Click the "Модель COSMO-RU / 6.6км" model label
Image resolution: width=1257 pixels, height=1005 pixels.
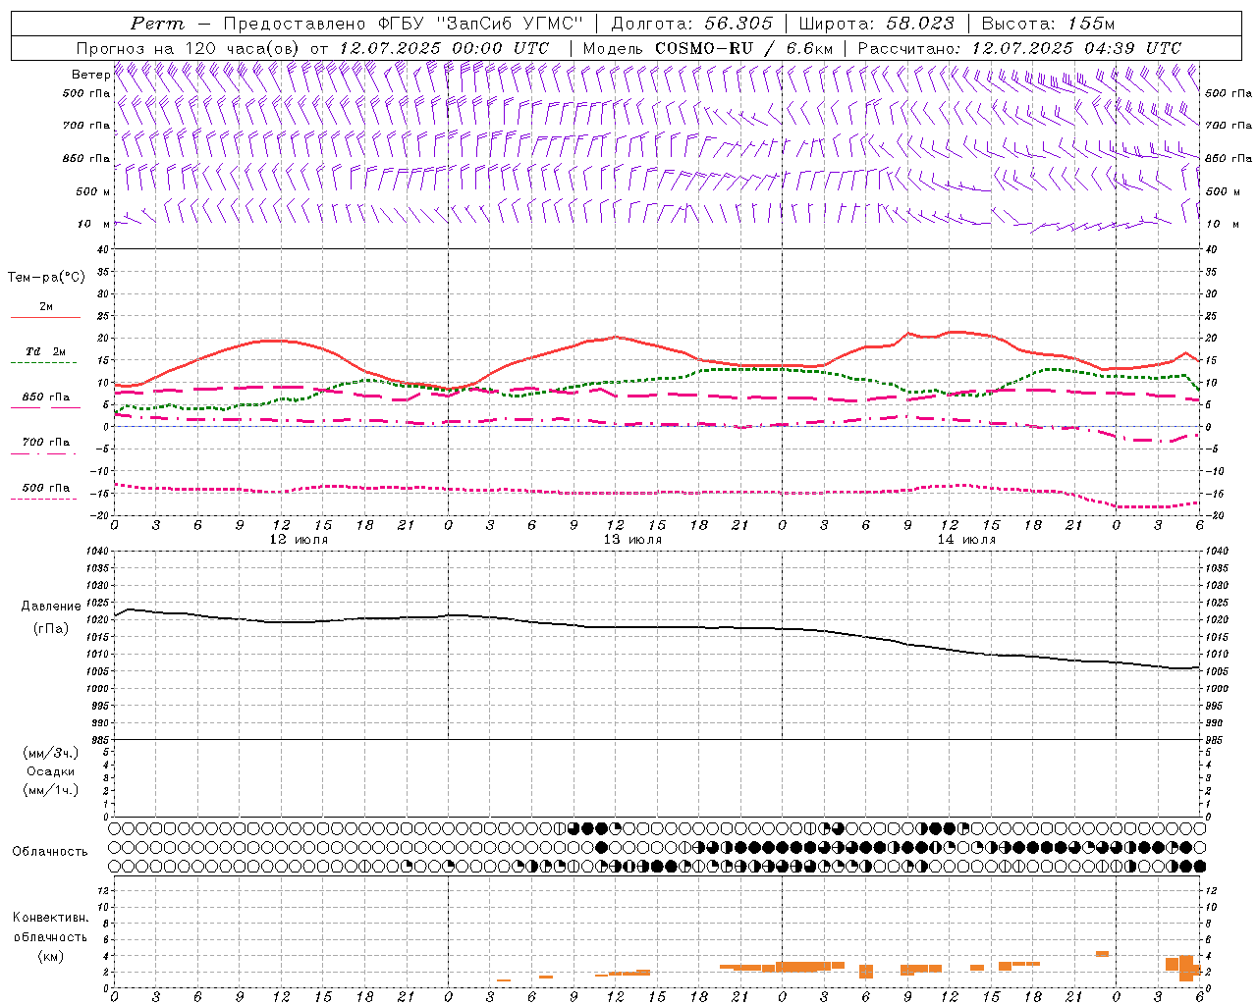click(x=707, y=48)
